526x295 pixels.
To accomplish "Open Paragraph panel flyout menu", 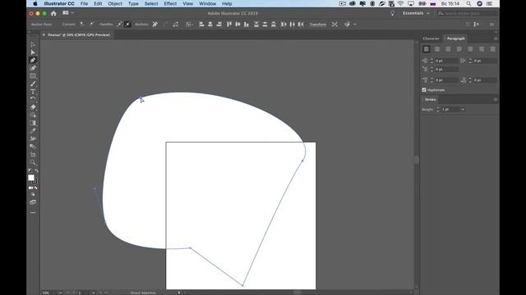I will 496,39.
